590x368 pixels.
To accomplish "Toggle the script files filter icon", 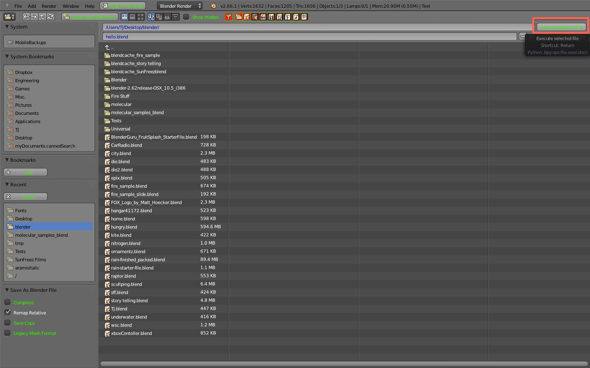I will click(279, 17).
